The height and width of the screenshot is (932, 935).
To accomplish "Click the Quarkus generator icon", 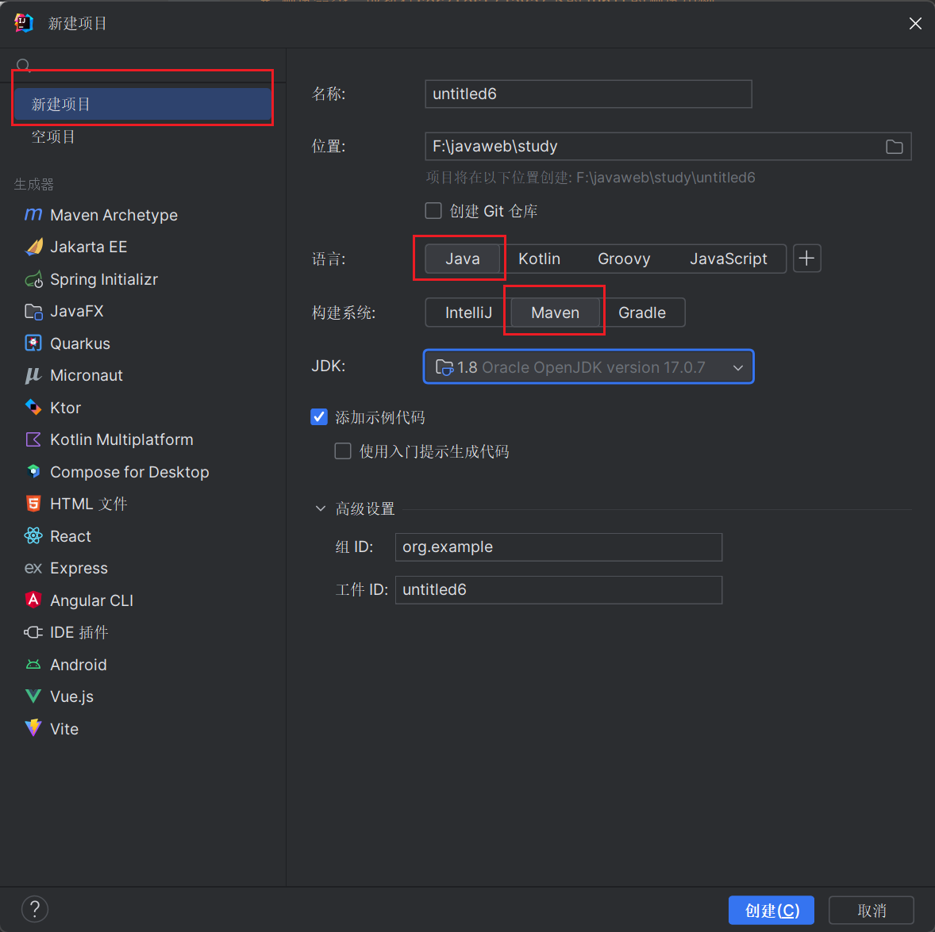I will click(33, 343).
